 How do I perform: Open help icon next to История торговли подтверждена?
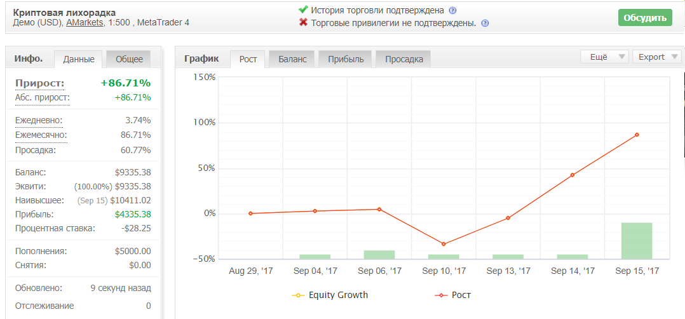452,11
